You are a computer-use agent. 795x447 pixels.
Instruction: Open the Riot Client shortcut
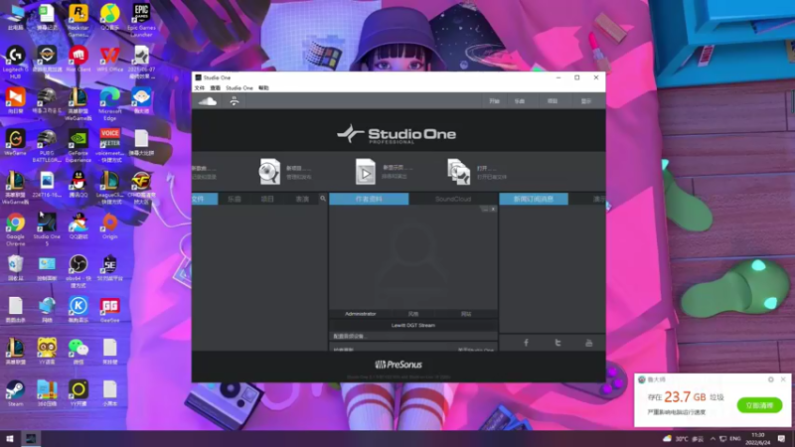(79, 59)
